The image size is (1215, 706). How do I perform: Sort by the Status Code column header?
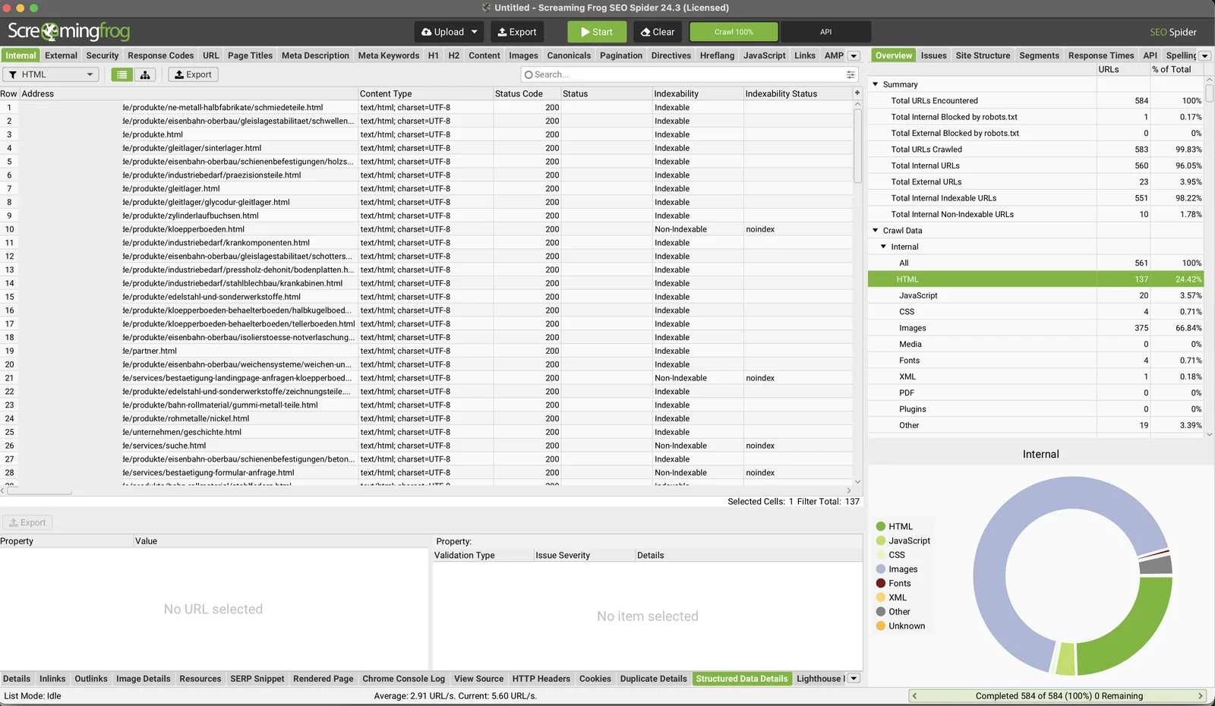coord(527,93)
